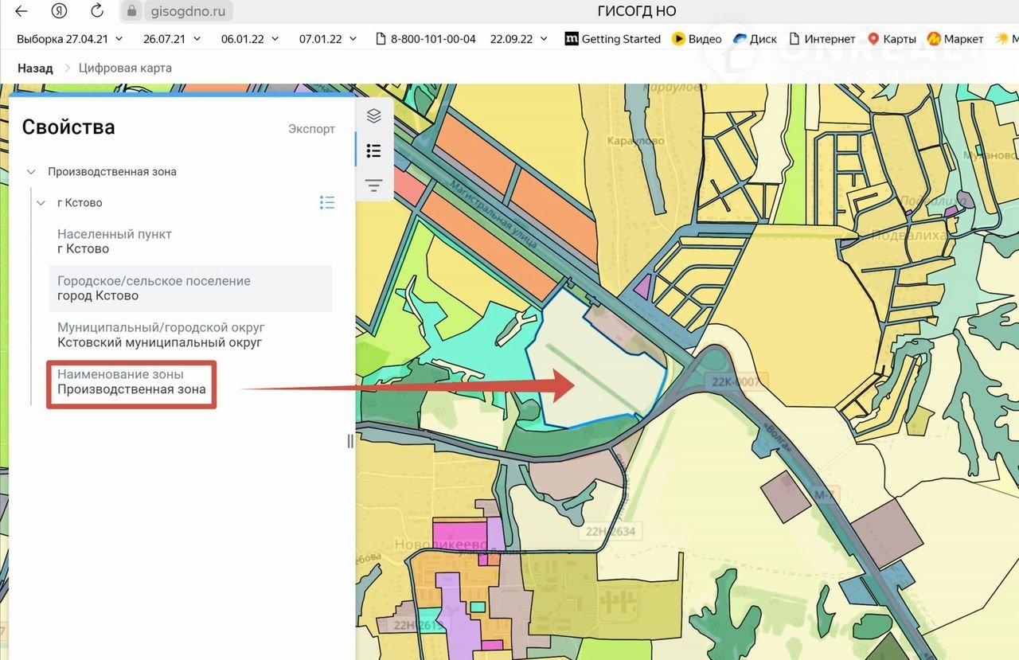Click the browser back arrow

click(21, 11)
